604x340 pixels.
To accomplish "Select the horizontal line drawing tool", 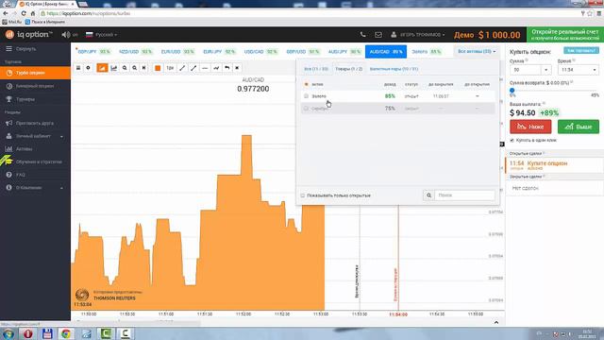I will tap(205, 68).
